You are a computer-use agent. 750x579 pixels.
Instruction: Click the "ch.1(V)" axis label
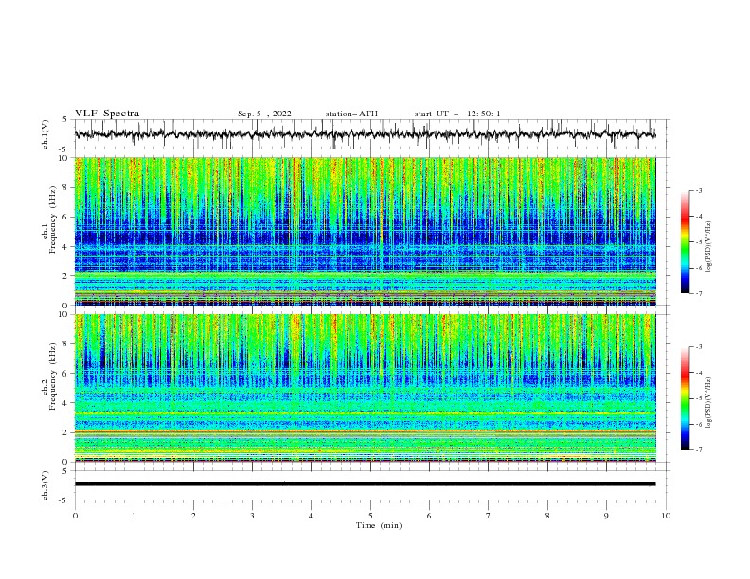tap(45, 134)
